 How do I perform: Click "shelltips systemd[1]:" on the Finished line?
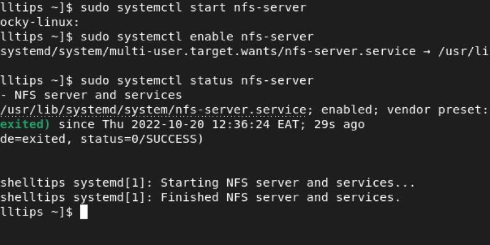point(76,197)
